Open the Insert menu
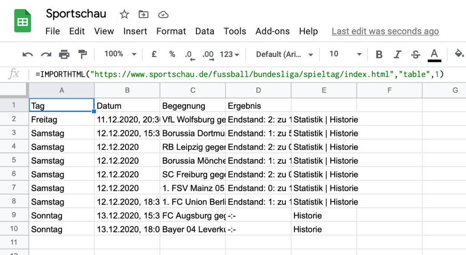Screen dimensions: 466x255 tap(135, 31)
